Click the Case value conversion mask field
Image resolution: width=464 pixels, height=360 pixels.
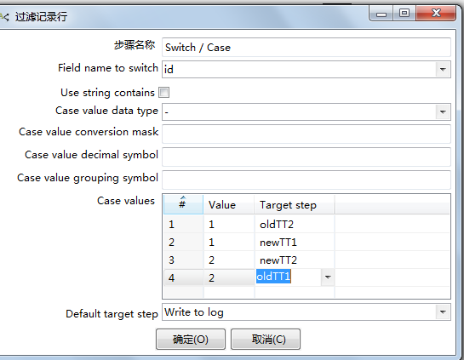coord(306,134)
